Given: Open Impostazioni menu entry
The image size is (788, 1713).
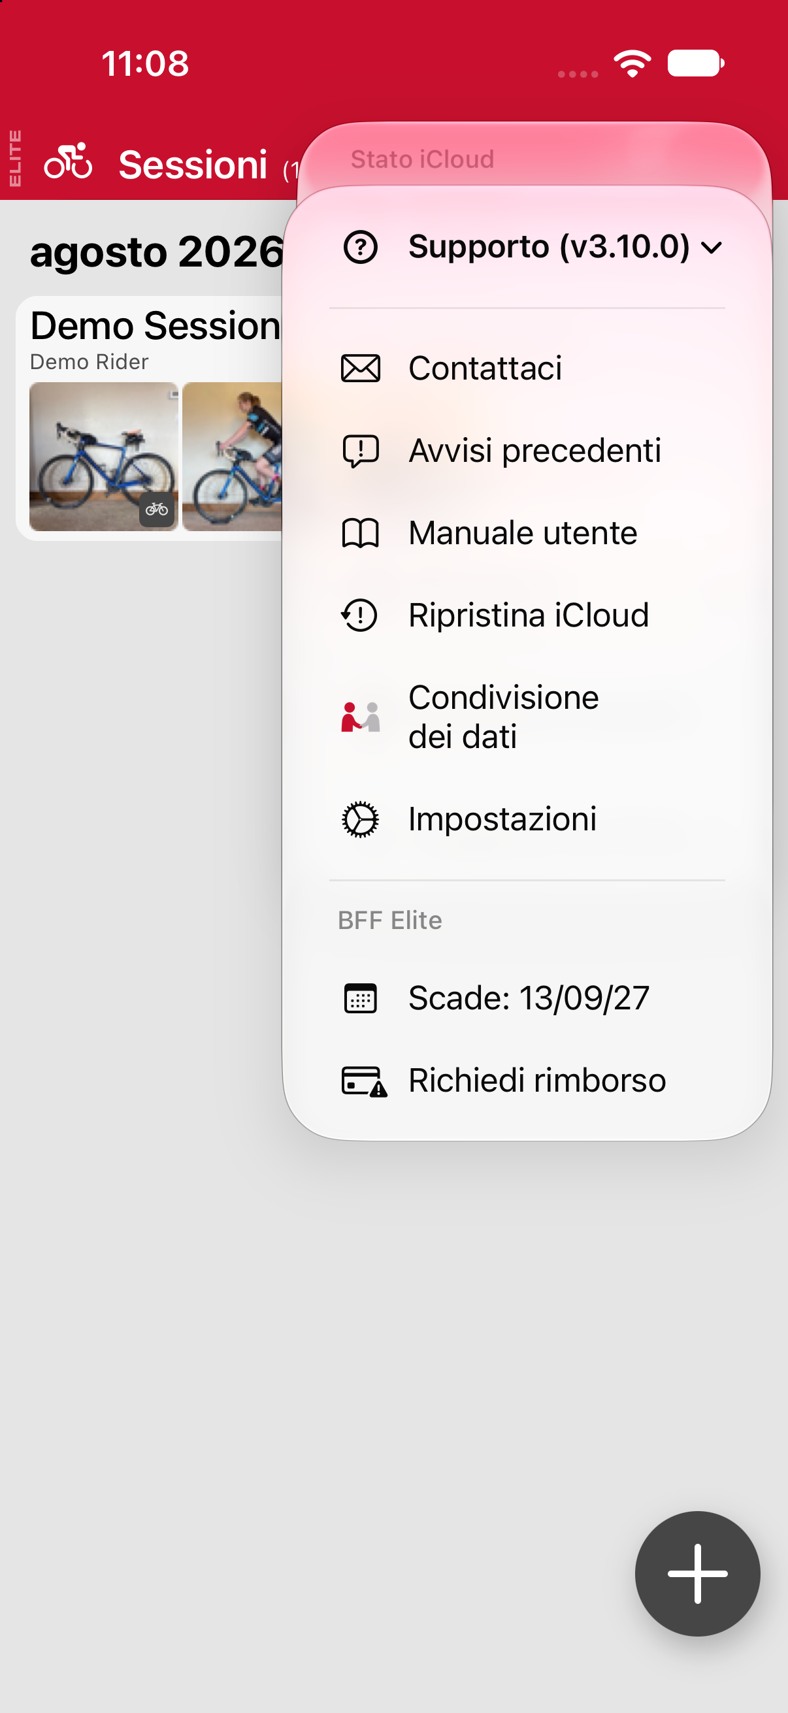Looking at the screenshot, I should [527, 819].
